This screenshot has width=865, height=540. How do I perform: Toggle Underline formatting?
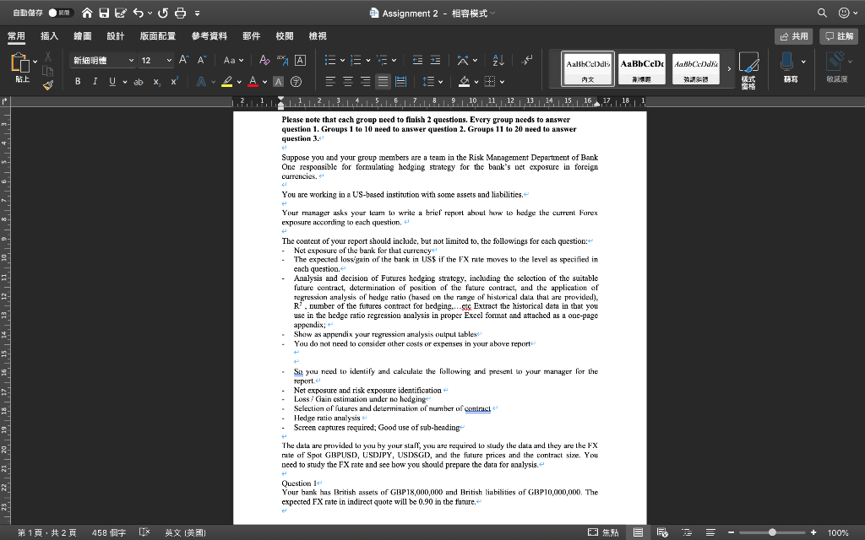click(112, 82)
